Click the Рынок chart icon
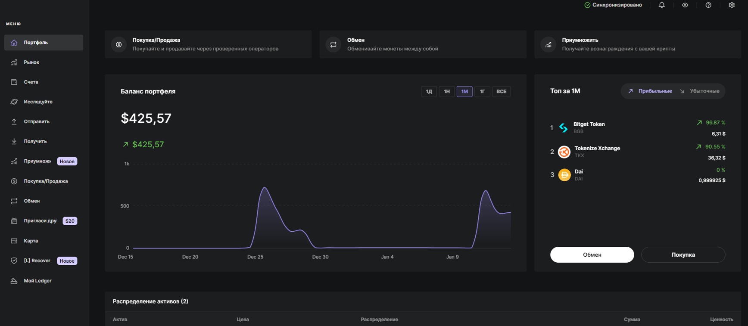The image size is (748, 326). pos(14,62)
